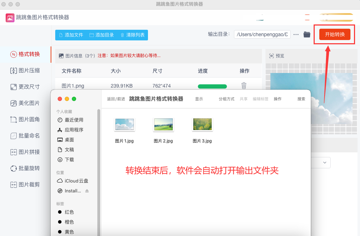The image size is (360, 236).
Task: Click 返回/前进 in Finder toolbar
Action: (x=116, y=99)
